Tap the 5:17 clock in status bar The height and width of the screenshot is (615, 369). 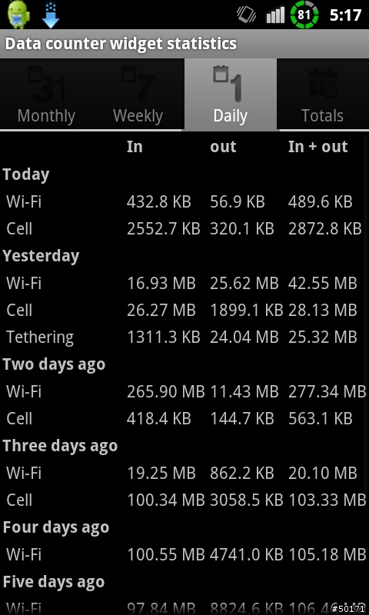(x=345, y=15)
